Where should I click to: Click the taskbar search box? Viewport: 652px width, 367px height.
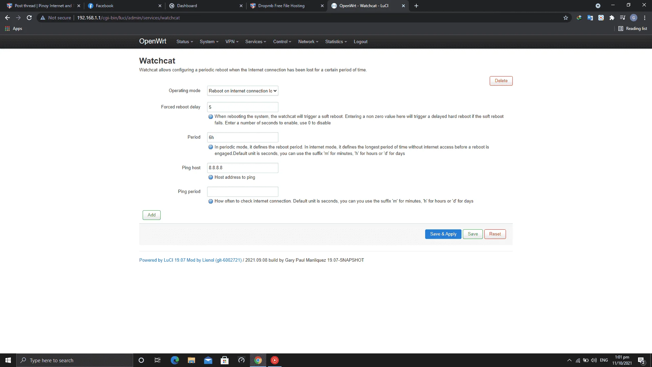pos(75,360)
